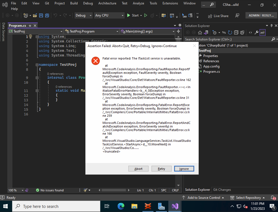Click the horizontal scrollbar thumb in editor
Screen dimensions: 278x212
114,190
